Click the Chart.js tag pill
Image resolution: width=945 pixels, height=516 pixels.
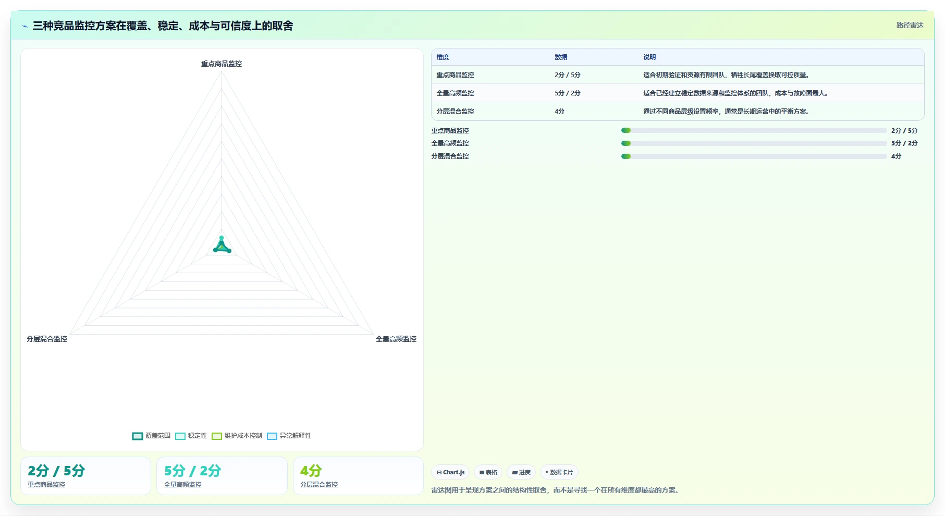tap(450, 472)
